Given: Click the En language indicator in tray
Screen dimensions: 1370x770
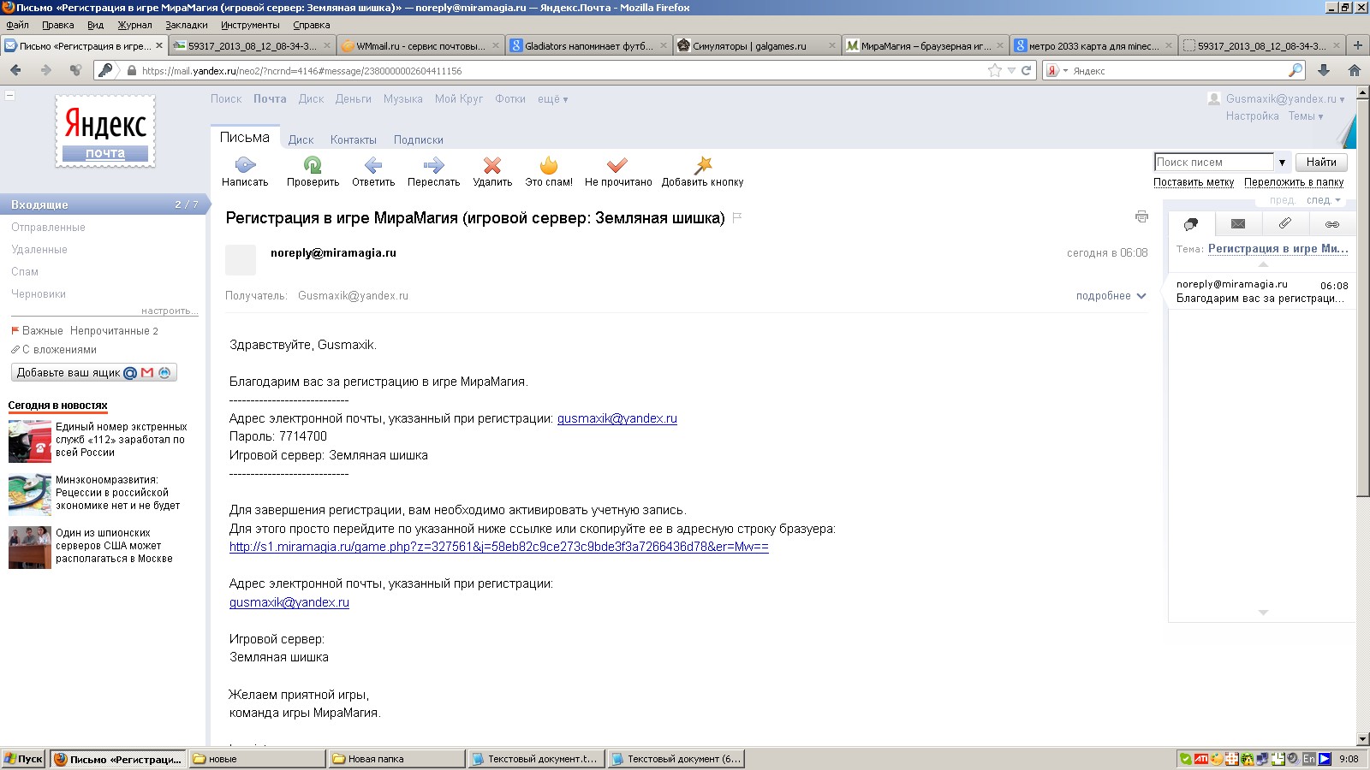Looking at the screenshot, I should [x=1309, y=759].
